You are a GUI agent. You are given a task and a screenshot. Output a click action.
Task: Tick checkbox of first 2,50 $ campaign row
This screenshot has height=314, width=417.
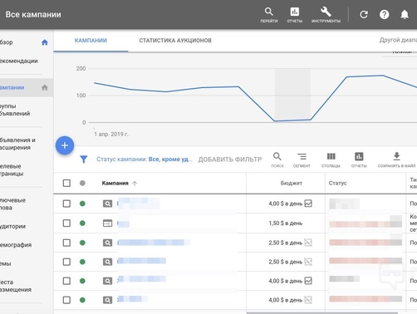(66, 243)
